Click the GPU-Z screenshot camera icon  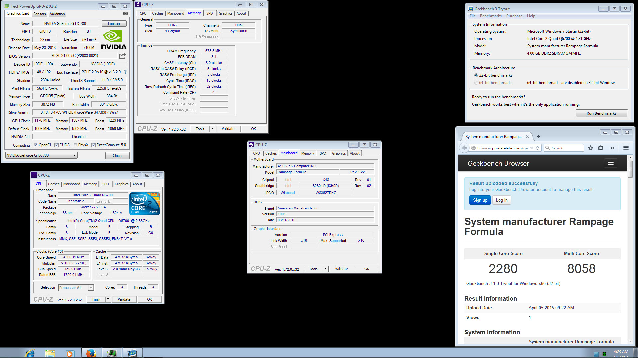(125, 13)
